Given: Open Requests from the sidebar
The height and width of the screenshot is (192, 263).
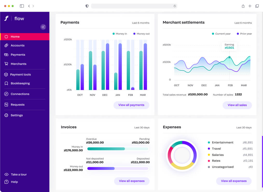Looking at the screenshot, I should tap(17, 105).
